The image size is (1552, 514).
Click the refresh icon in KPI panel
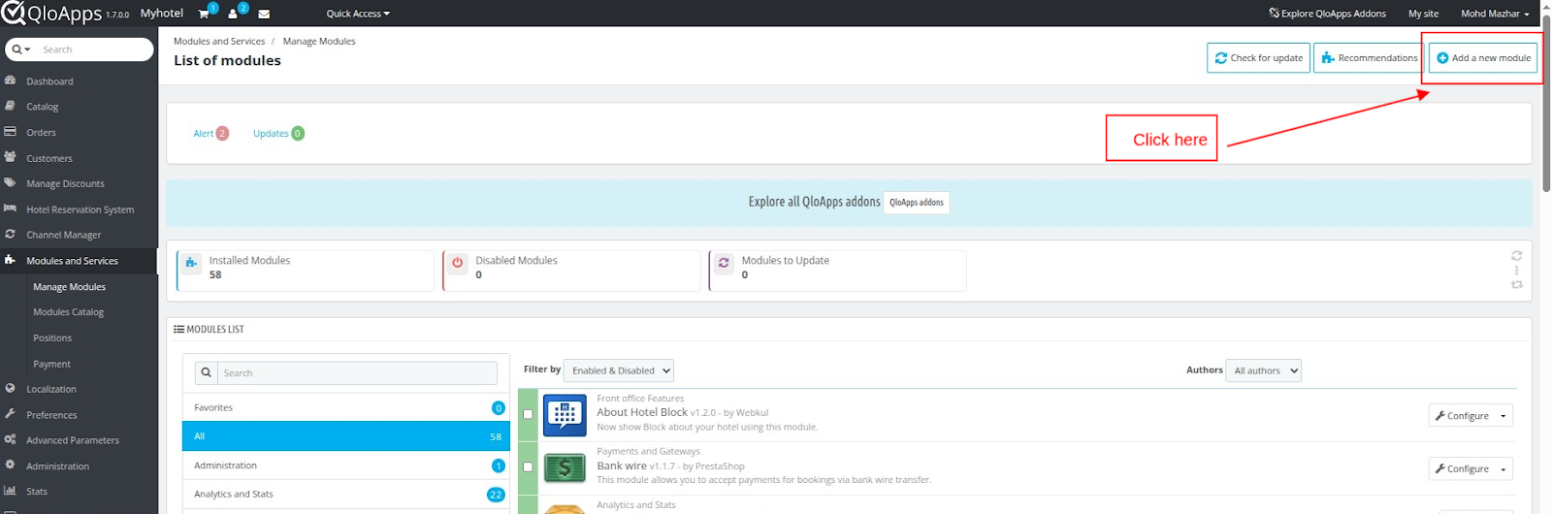click(1516, 256)
